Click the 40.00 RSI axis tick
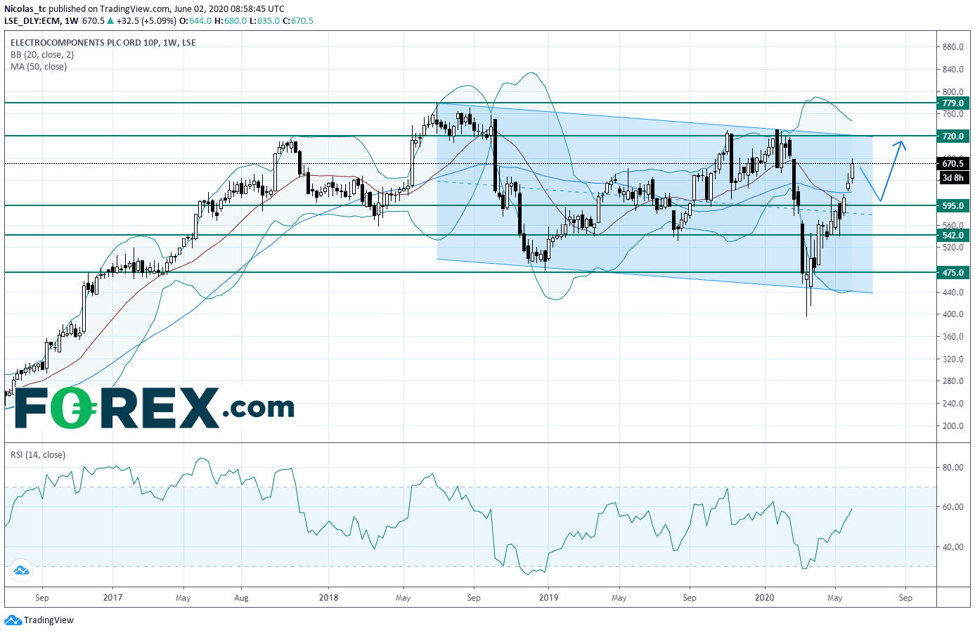The width and height of the screenshot is (975, 633). pyautogui.click(x=953, y=547)
